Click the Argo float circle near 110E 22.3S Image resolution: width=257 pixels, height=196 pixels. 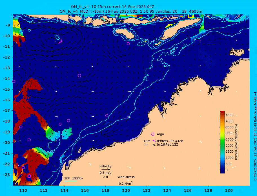click(23, 168)
